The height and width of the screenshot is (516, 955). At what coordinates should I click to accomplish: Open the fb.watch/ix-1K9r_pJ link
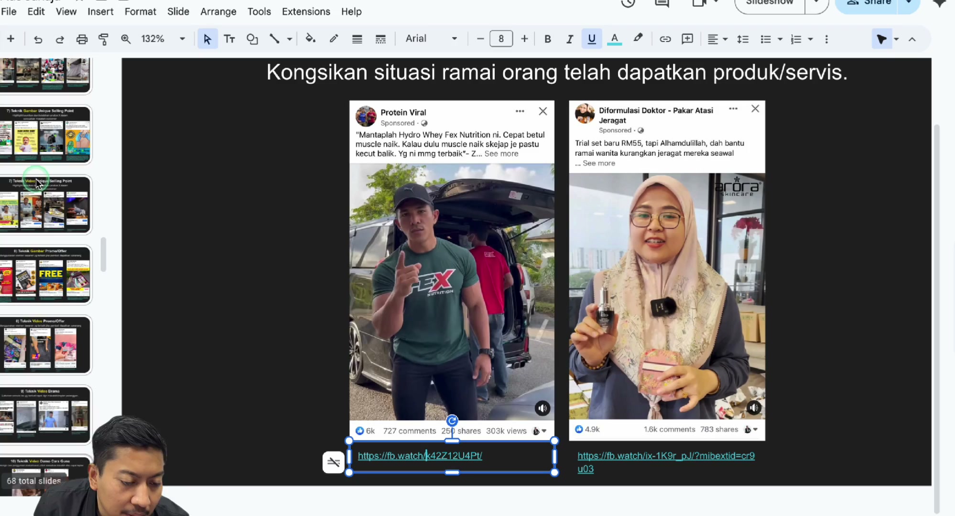[666, 462]
